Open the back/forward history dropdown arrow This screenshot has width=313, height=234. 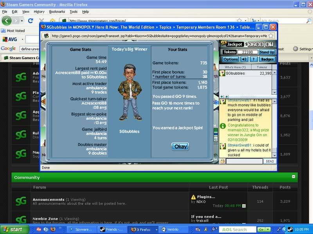point(22,21)
